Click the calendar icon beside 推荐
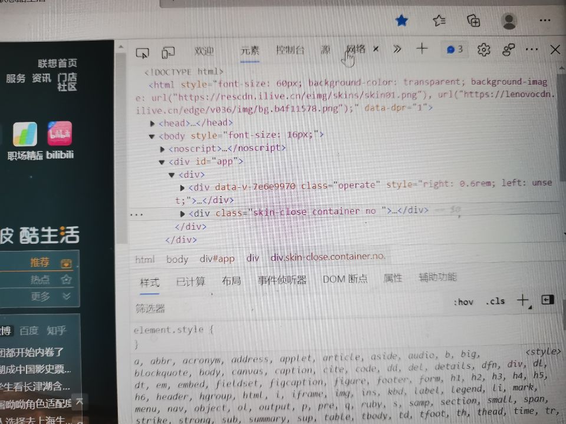566x424 pixels. (x=66, y=263)
